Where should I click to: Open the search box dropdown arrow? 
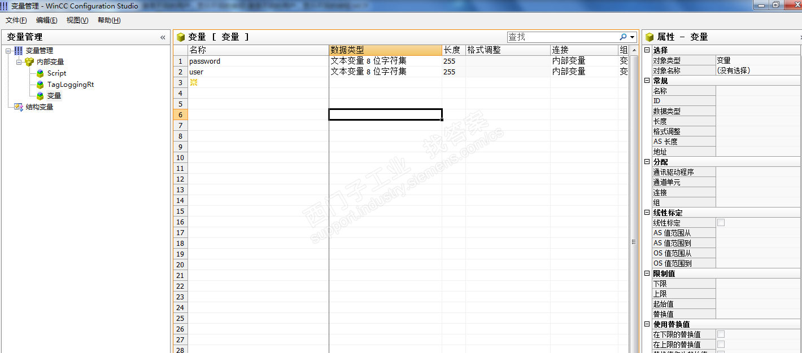pyautogui.click(x=632, y=37)
